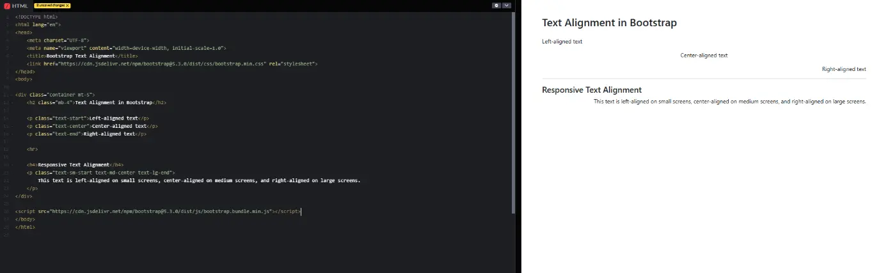This screenshot has height=273, width=881.
Task: Click the DOCTYPE html code line
Action: 36,17
